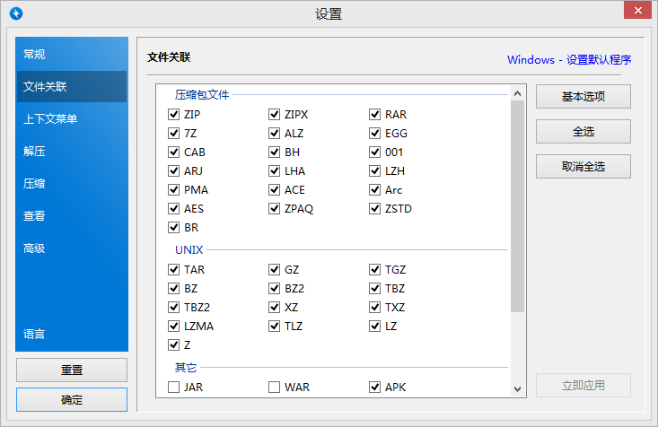Toggle the ARJ checkbox
The image size is (658, 427).
174,170
